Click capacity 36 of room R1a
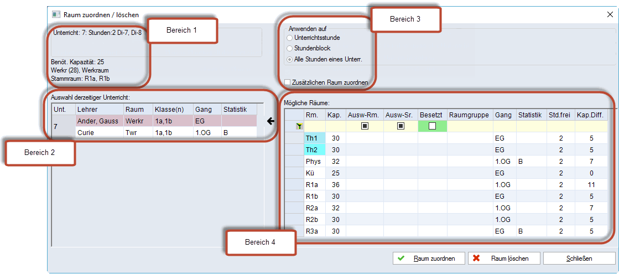Screen dimensions: 619x274 coord(336,184)
